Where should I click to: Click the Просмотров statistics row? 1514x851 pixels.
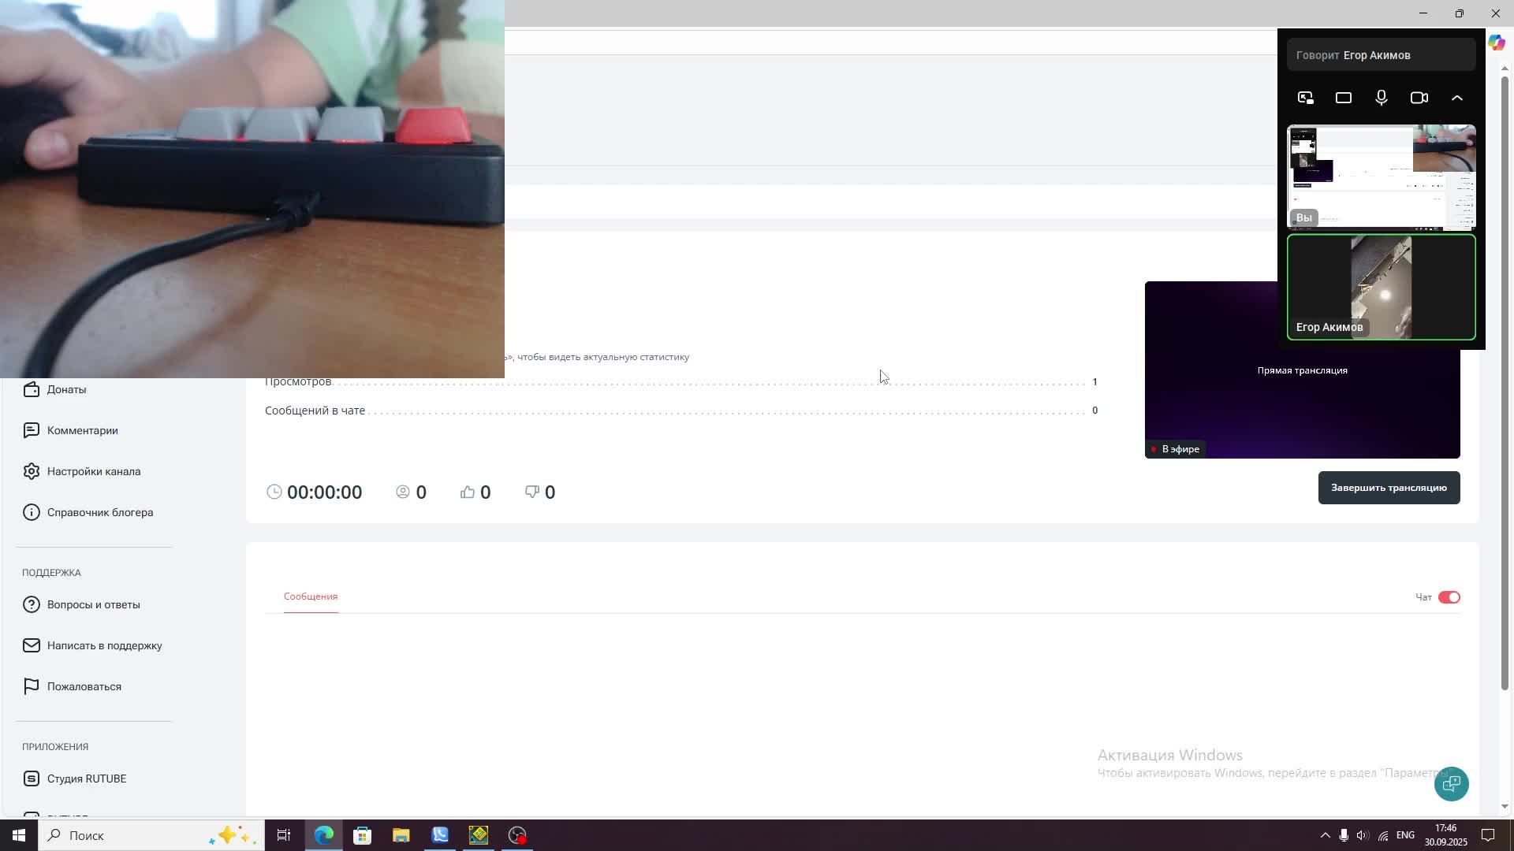click(681, 381)
